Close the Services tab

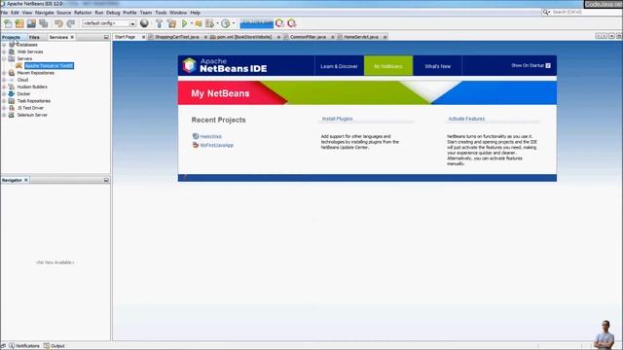click(x=72, y=37)
